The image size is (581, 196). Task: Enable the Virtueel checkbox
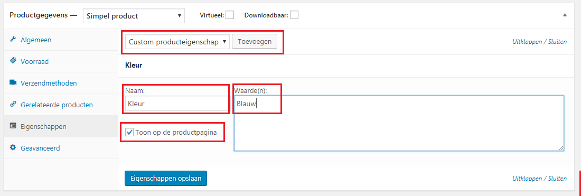click(230, 15)
